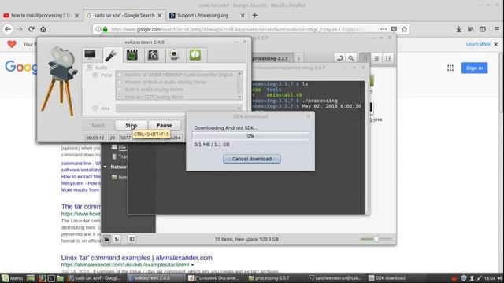
Task: Click Google Sign in button
Action: click(x=474, y=68)
